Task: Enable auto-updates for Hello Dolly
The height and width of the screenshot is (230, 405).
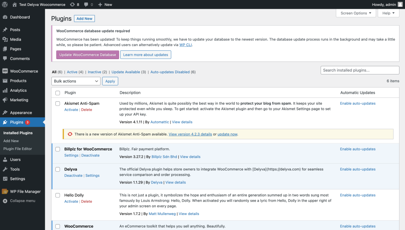Action: pos(358,195)
